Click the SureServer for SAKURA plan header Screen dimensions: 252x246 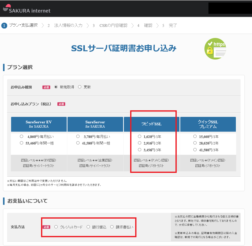(95, 124)
